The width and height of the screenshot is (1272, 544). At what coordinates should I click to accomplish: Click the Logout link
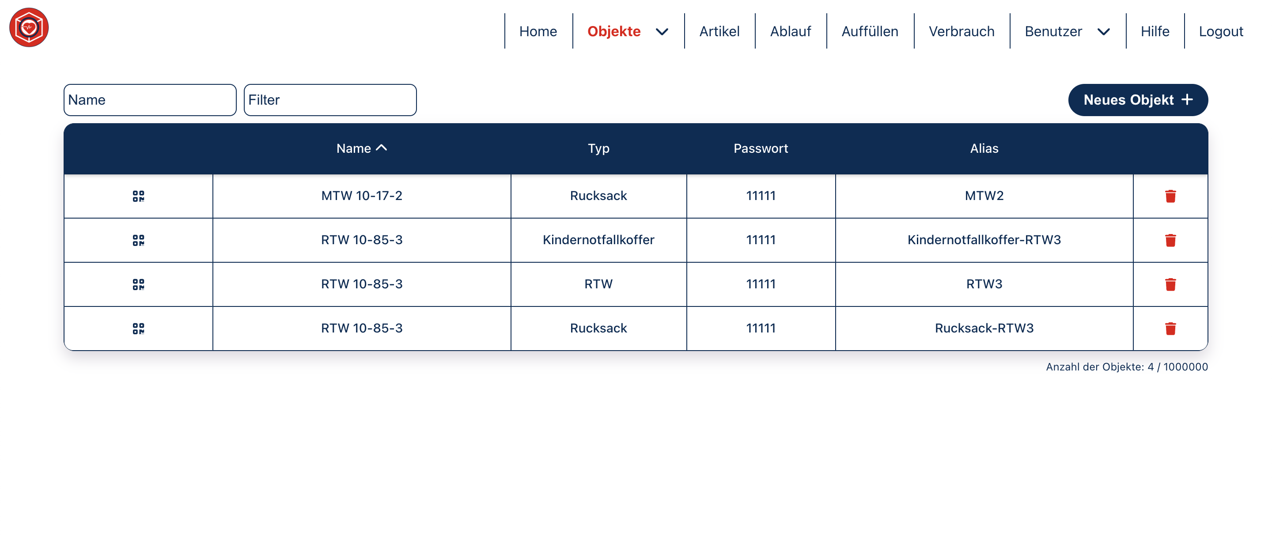click(1220, 31)
